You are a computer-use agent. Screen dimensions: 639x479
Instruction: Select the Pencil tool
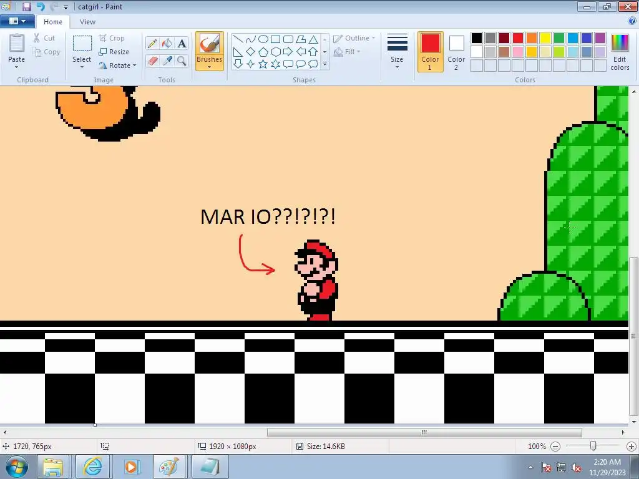click(152, 43)
